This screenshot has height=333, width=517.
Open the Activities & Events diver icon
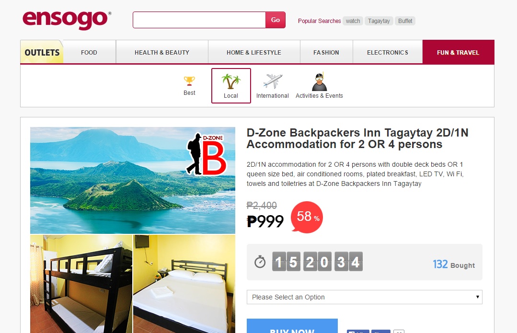click(319, 82)
